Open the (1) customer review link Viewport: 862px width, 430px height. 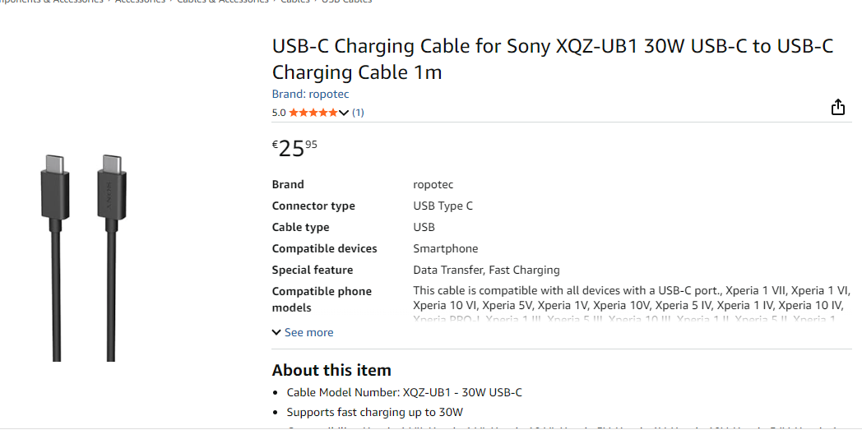pos(358,113)
